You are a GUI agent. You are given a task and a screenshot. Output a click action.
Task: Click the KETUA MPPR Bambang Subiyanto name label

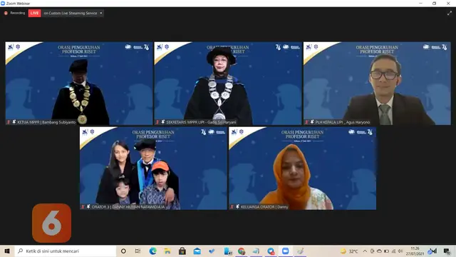point(41,122)
